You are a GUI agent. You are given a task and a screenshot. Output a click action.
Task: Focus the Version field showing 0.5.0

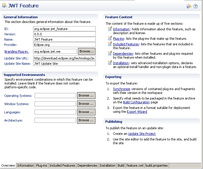tap(64, 34)
